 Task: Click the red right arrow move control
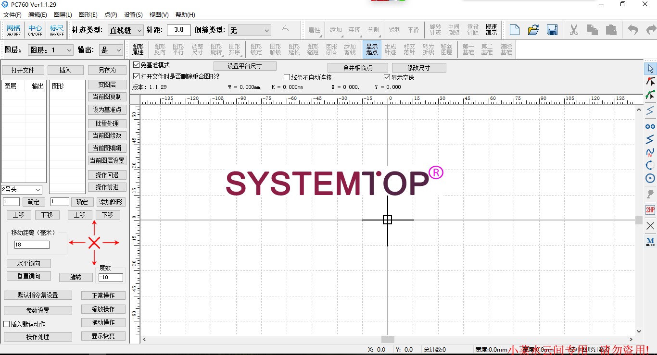point(111,243)
